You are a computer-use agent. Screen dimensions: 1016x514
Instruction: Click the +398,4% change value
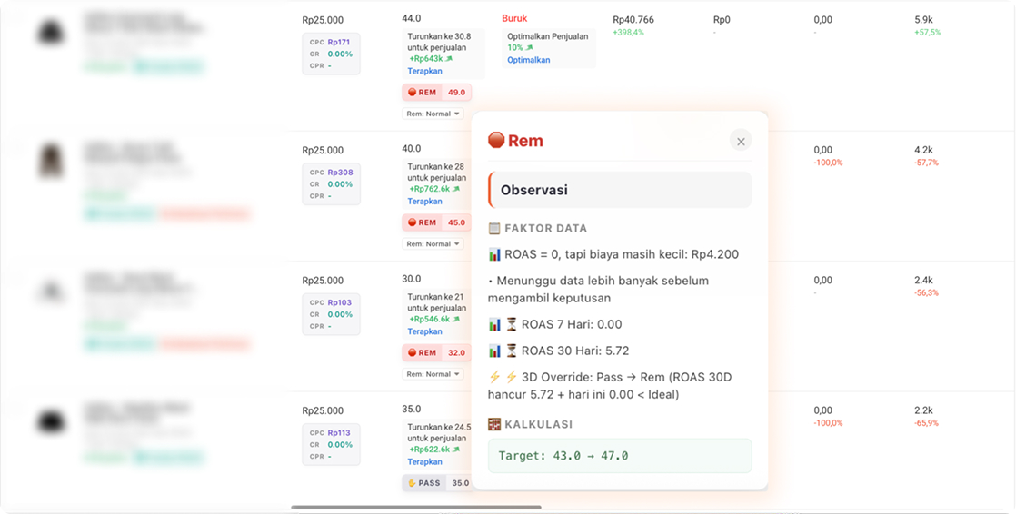coord(629,33)
